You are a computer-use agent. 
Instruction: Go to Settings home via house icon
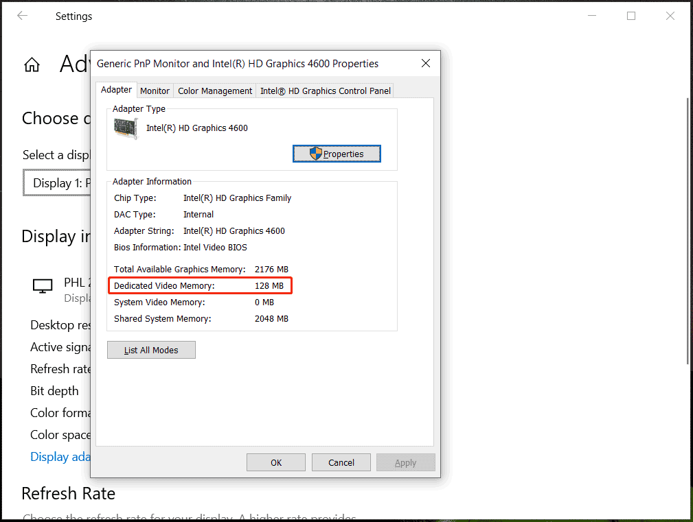32,64
